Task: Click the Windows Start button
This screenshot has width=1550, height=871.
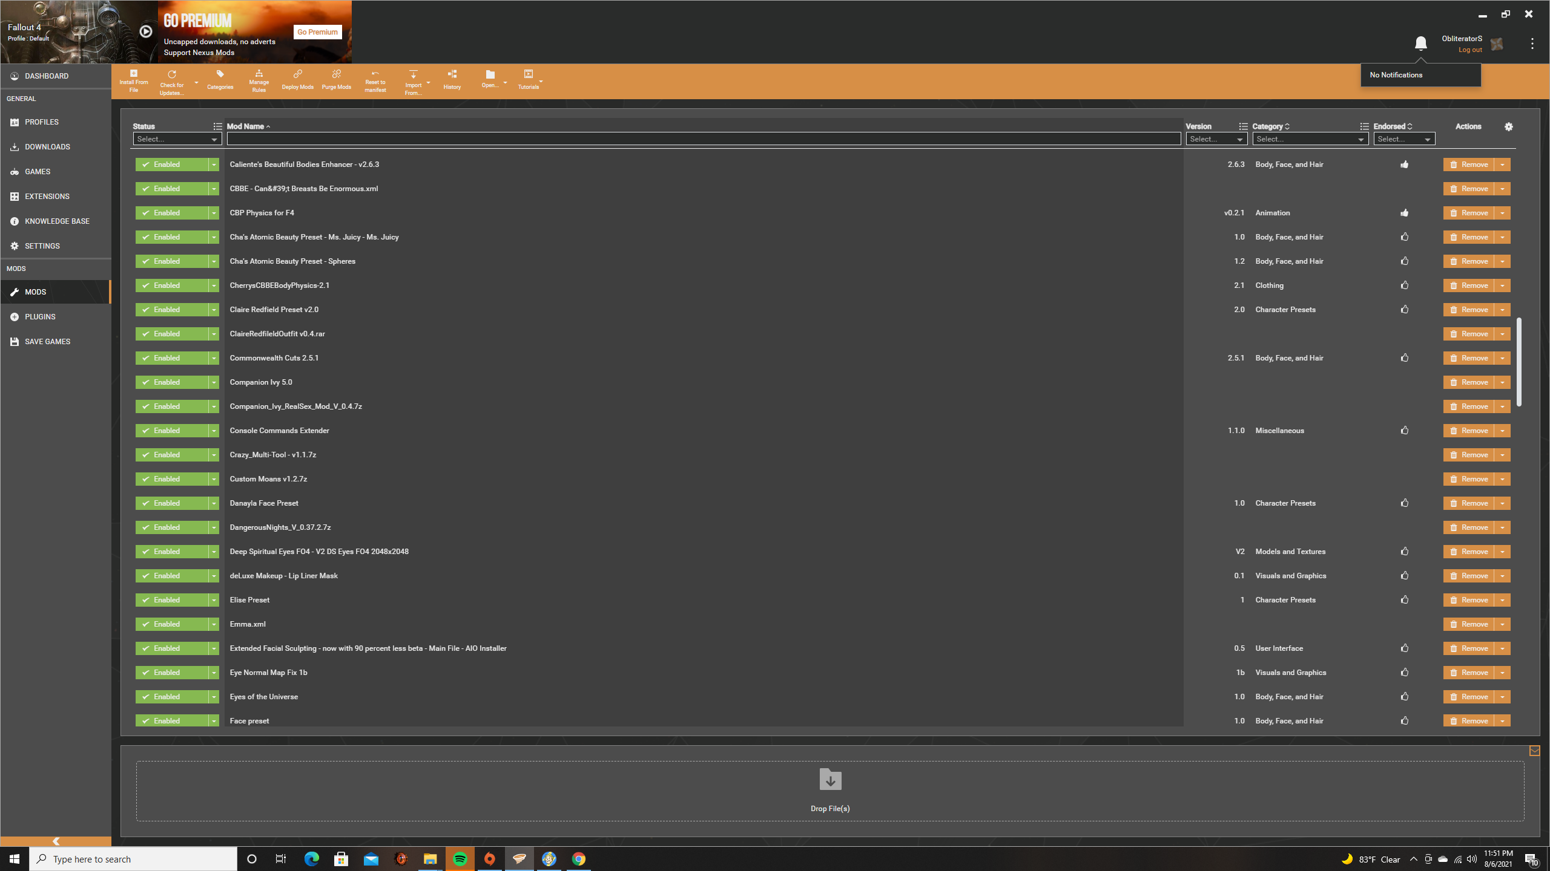Action: 15,859
